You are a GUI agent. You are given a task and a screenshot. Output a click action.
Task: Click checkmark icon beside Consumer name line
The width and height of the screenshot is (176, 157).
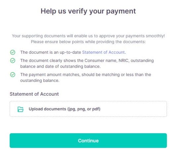coord(13,61)
